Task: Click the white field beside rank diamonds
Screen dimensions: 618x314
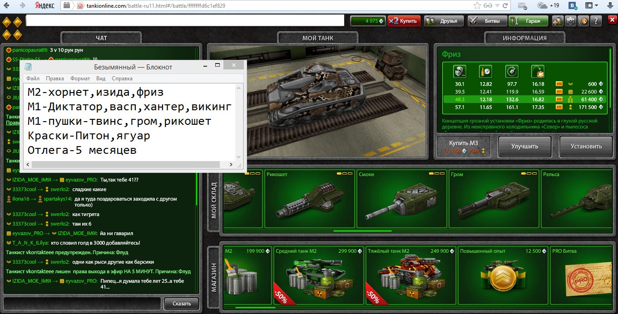Action: click(185, 20)
